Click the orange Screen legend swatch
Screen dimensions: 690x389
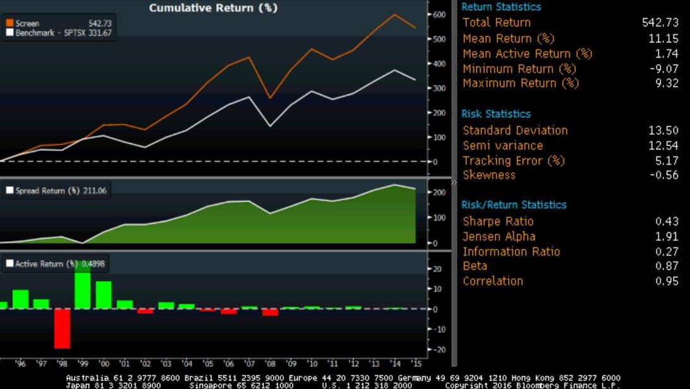9,23
